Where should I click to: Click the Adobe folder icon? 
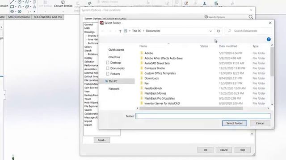[142, 53]
